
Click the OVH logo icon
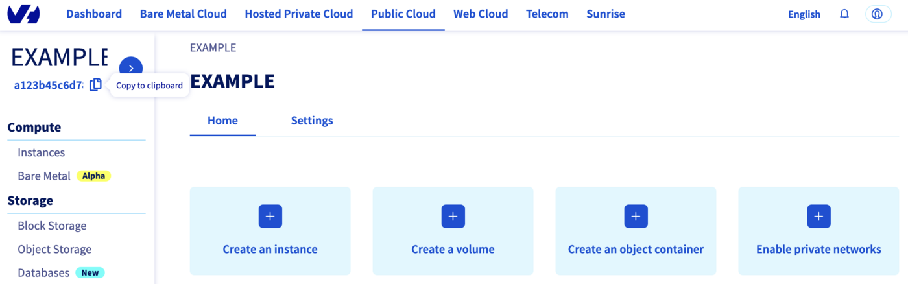23,14
